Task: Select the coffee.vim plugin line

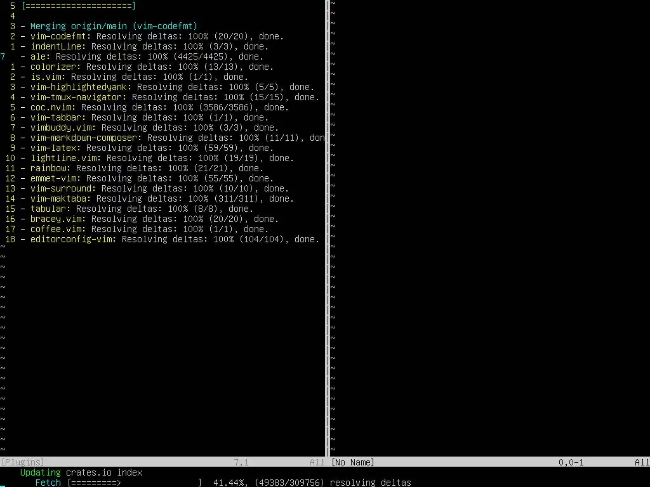Action: click(x=145, y=229)
